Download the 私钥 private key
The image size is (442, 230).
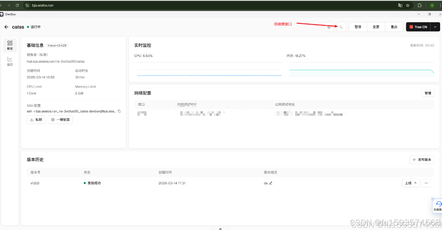coord(36,119)
